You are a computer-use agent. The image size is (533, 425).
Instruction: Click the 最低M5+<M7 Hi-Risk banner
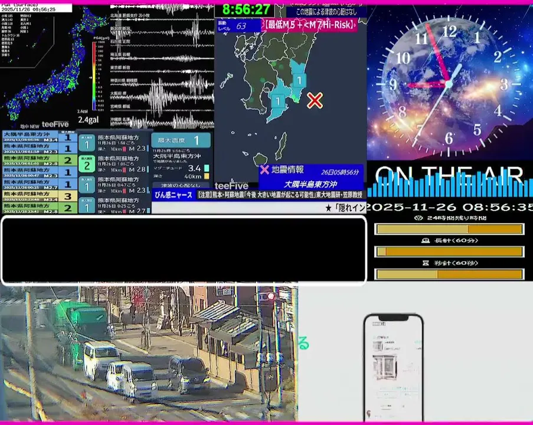[x=310, y=25]
